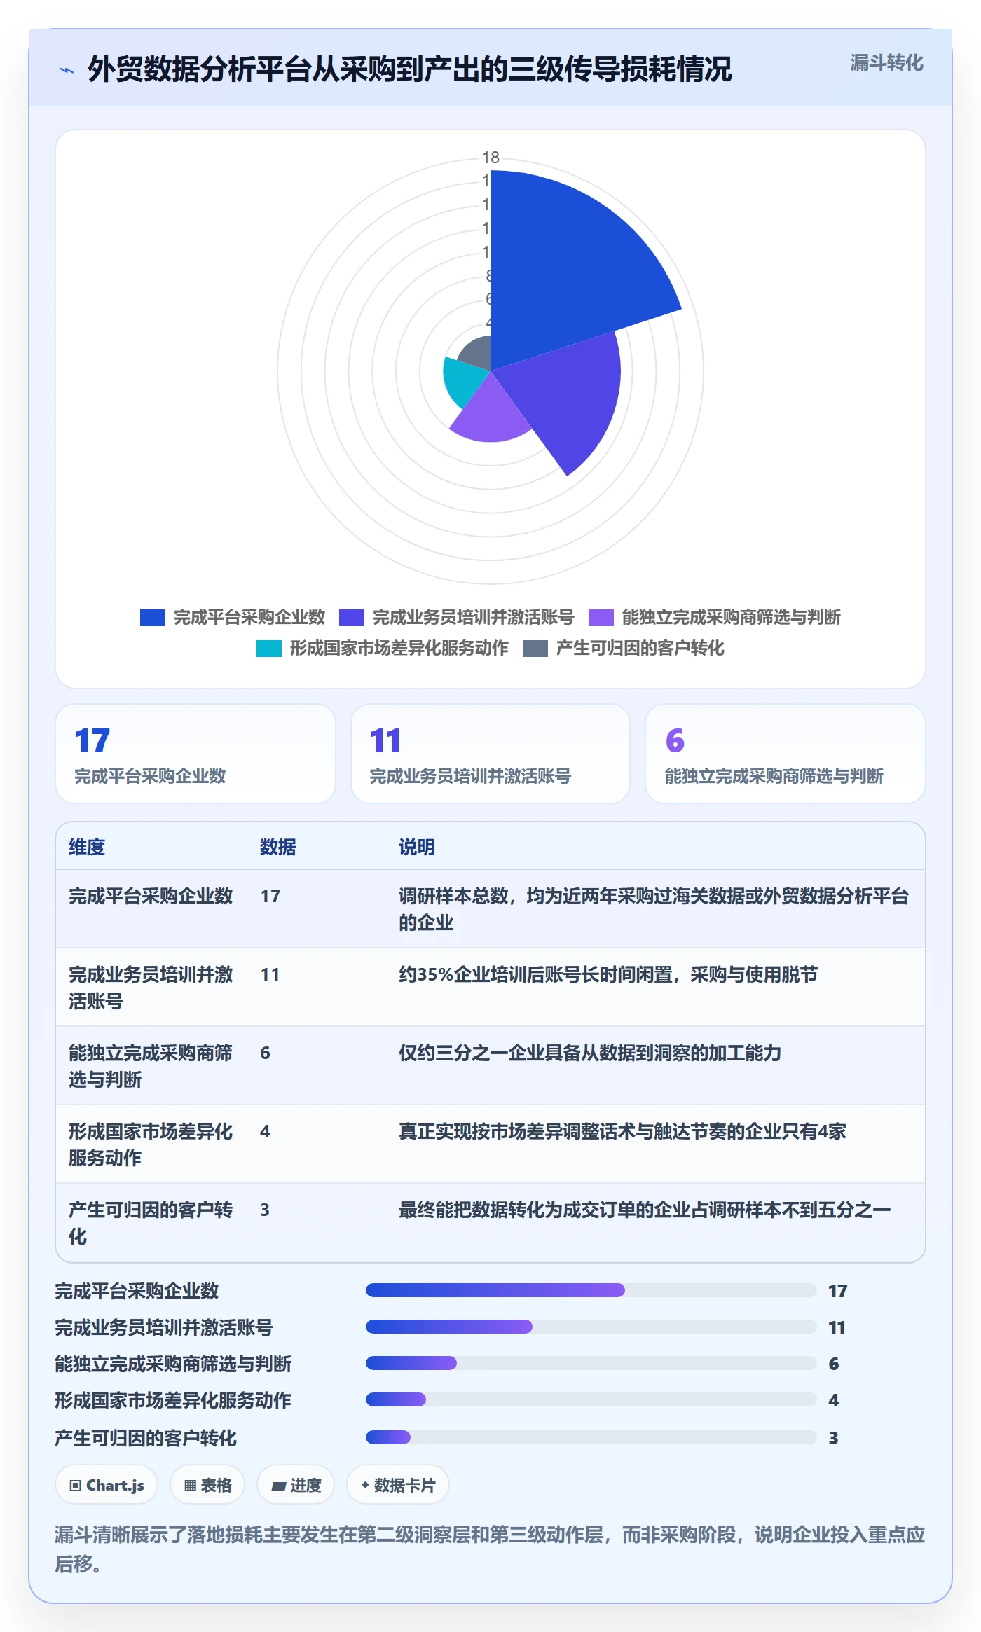Click the progress bar for 能独立完成采购商筛选与判断
The image size is (981, 1632).
pyautogui.click(x=591, y=1363)
